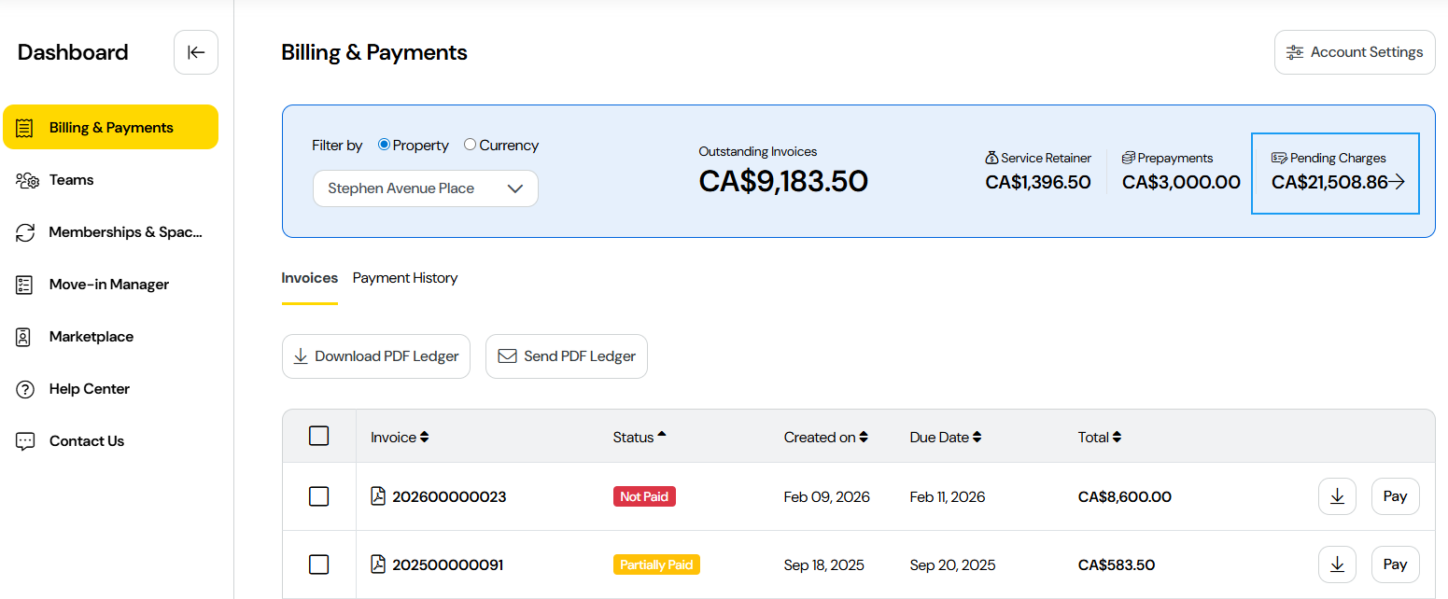The image size is (1448, 599).
Task: Open Billing & Payments sidebar item
Action: pyautogui.click(x=110, y=127)
